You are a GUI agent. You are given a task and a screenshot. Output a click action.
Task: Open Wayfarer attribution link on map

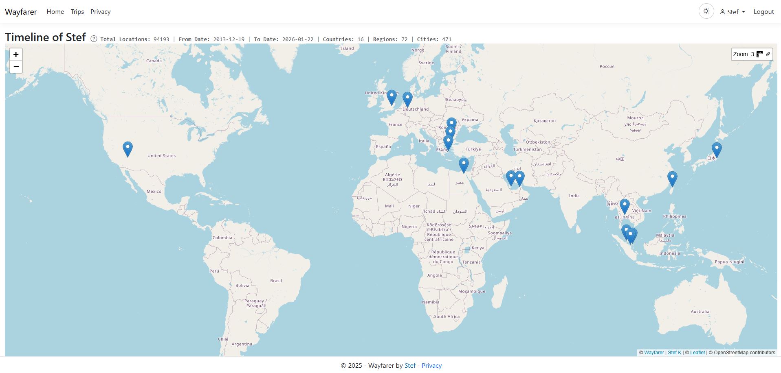pos(654,353)
